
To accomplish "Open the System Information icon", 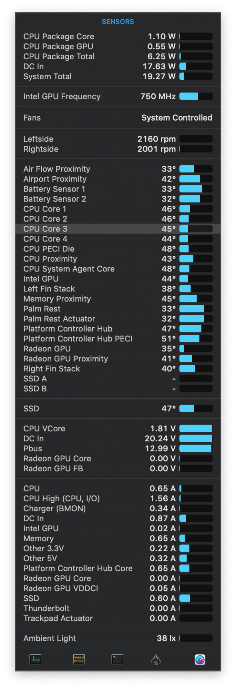I will [156, 659].
